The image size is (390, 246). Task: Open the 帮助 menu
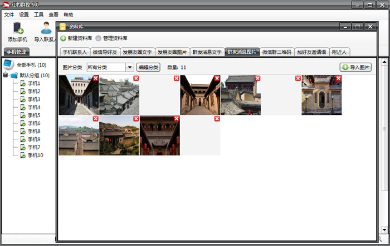point(68,14)
